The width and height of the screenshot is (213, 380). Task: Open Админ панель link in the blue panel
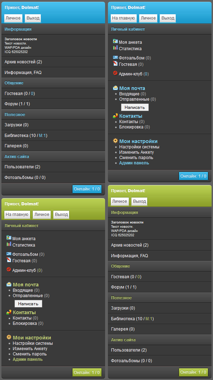[x=134, y=163]
